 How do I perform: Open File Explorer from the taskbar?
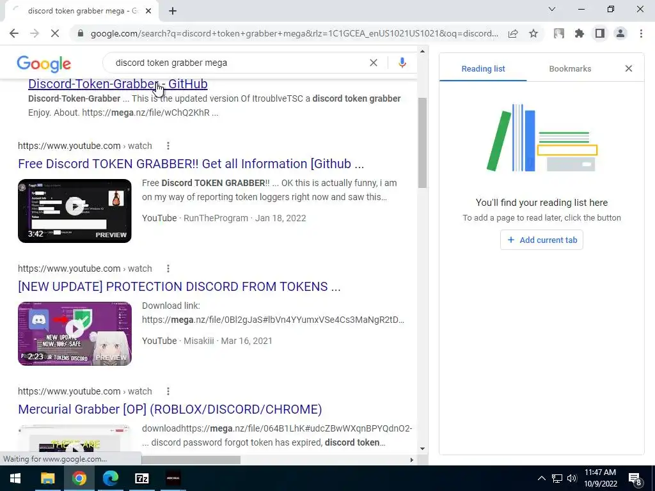click(x=47, y=478)
